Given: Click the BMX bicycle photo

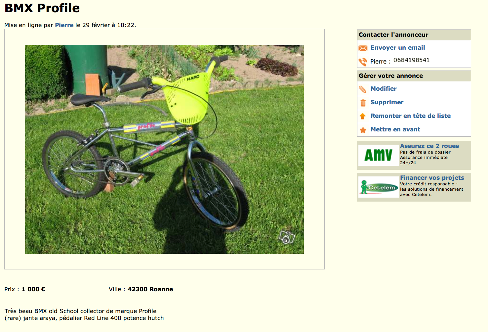Looking at the screenshot, I should 164,149.
